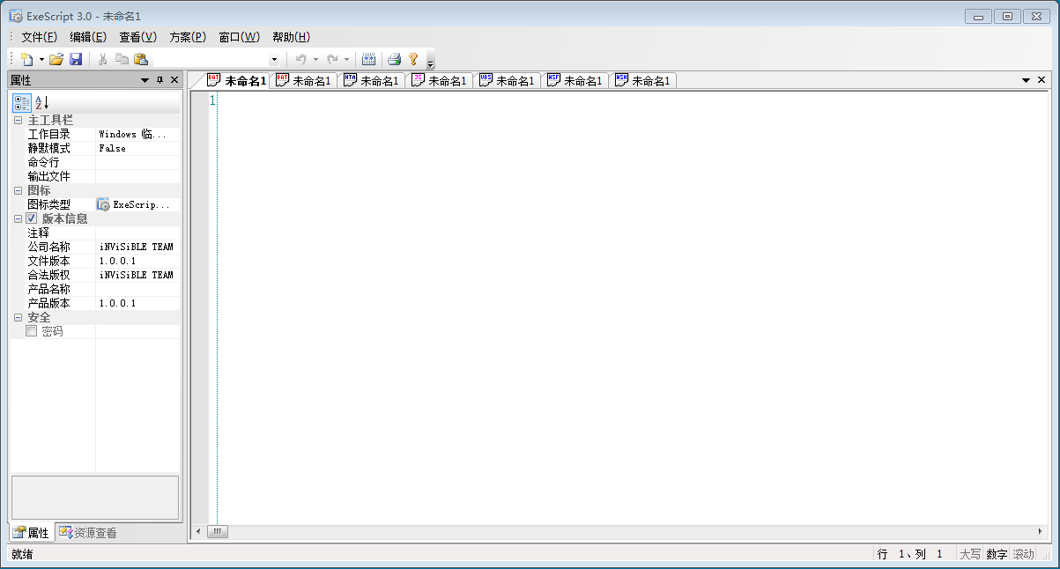Click the New file toolbar icon
Screen dimensions: 1060x569
[26, 59]
